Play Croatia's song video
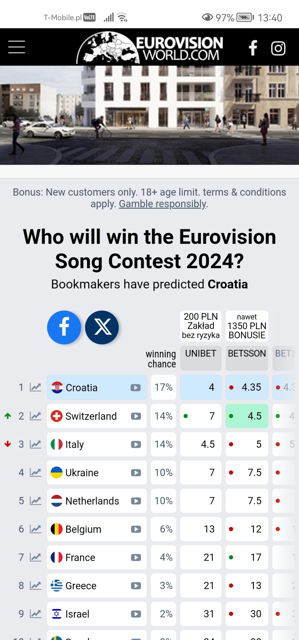 pyautogui.click(x=135, y=388)
